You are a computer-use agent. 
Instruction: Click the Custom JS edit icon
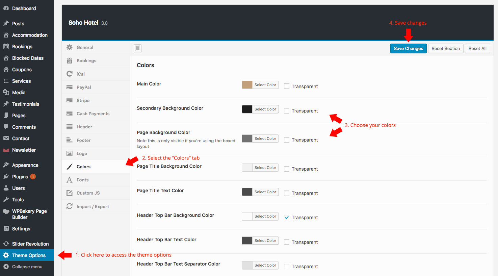(x=70, y=193)
